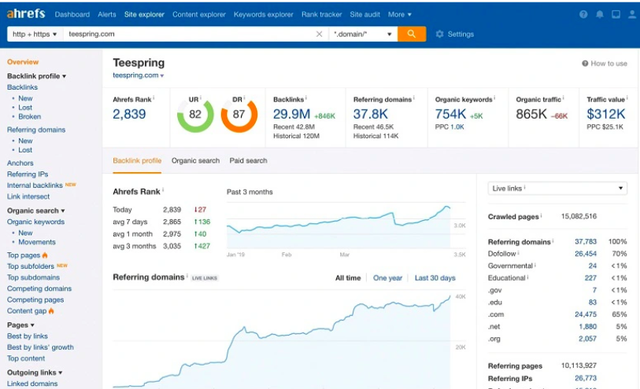Open Best by links' growth
Viewport: 640px width, 389px height.
40,347
